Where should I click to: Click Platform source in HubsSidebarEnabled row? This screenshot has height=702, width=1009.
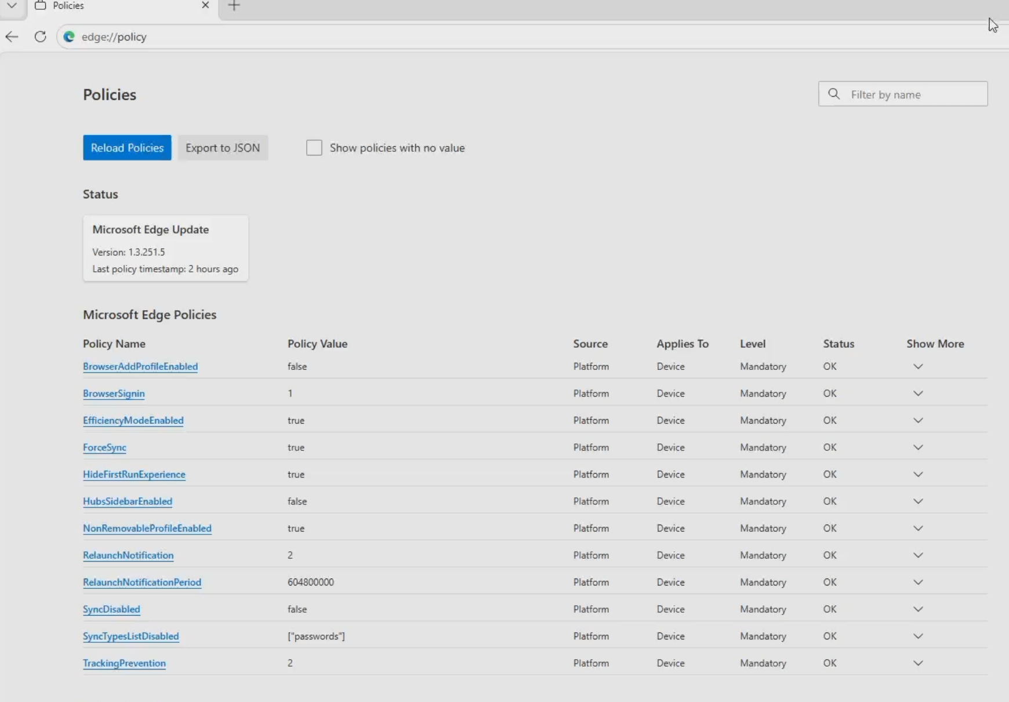tap(591, 501)
